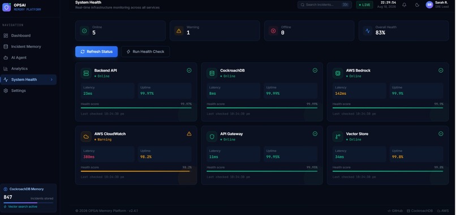The image size is (456, 215).
Task: Click the Backend API server icon
Action: pyautogui.click(x=86, y=73)
